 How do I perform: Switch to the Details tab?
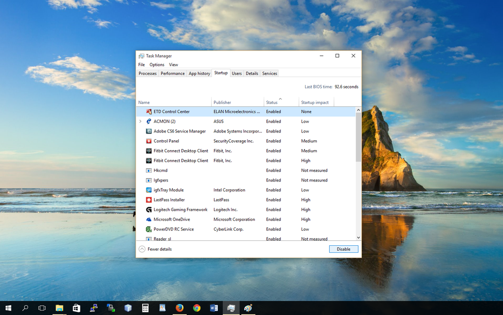coord(252,74)
